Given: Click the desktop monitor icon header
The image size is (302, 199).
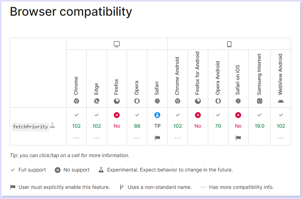Looking at the screenshot, I should pyautogui.click(x=117, y=44).
